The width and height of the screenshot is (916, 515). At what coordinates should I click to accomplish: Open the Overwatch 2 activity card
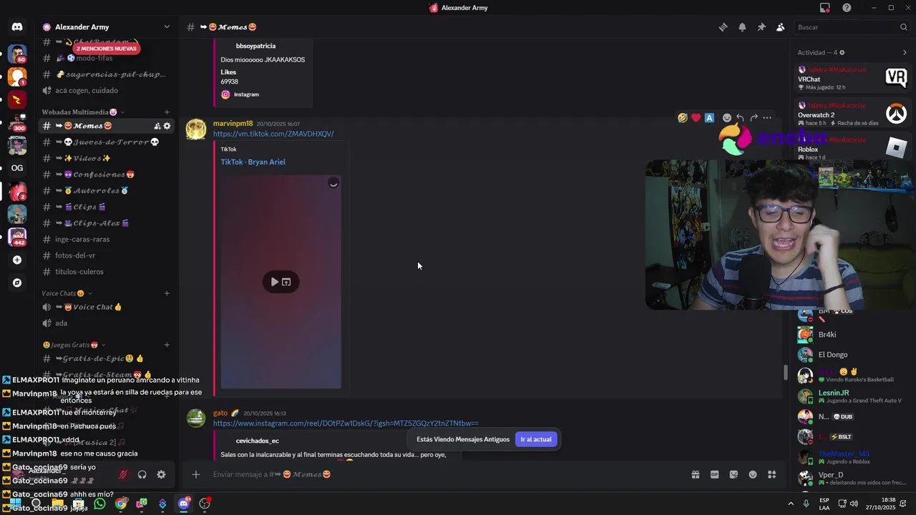tap(852, 114)
